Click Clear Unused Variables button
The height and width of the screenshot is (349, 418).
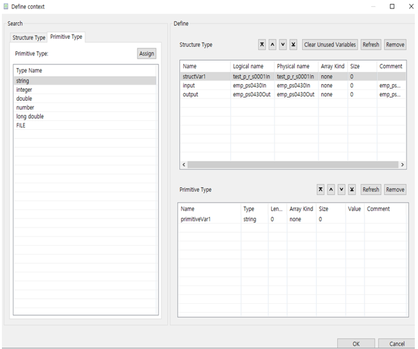coord(330,45)
